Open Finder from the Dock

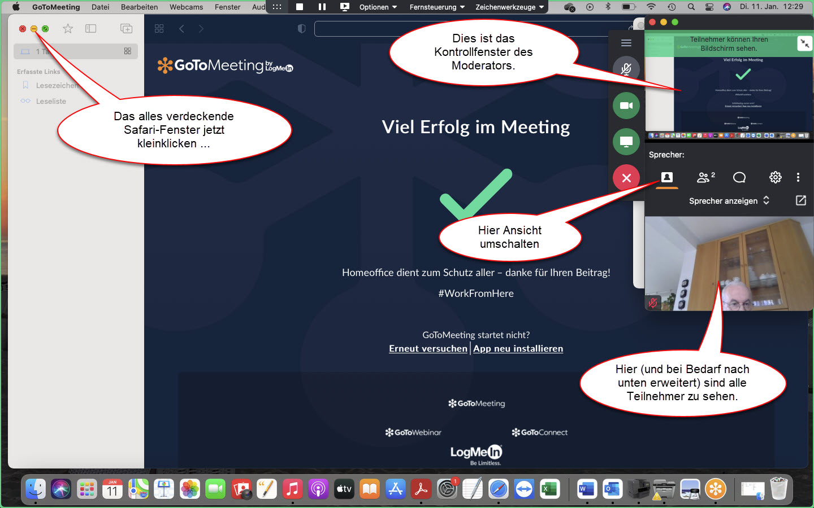click(35, 489)
